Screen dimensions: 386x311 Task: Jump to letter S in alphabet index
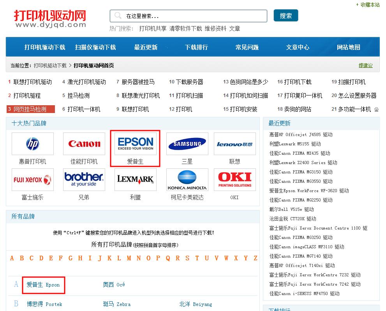pyautogui.click(x=187, y=258)
